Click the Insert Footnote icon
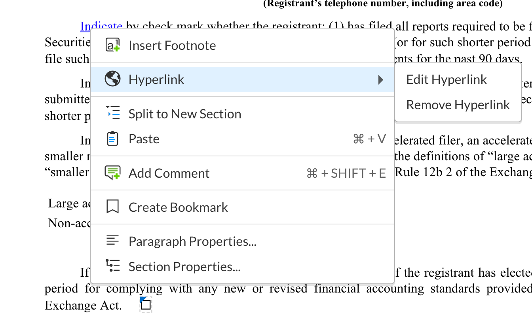Screen dimensions: 532x323 click(112, 45)
